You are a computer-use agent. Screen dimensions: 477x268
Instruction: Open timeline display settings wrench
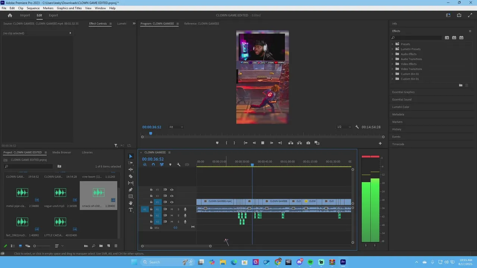pos(179,165)
